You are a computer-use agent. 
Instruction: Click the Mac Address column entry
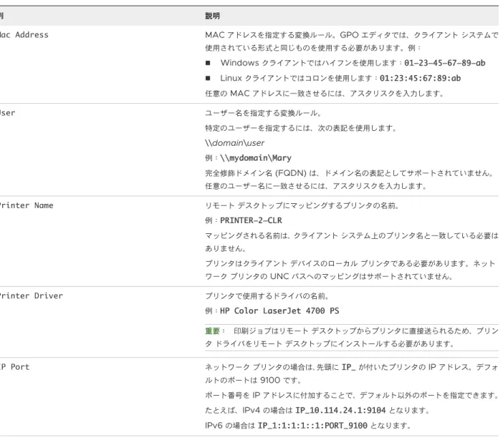pos(24,34)
